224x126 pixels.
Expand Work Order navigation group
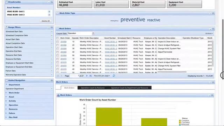[6, 93]
